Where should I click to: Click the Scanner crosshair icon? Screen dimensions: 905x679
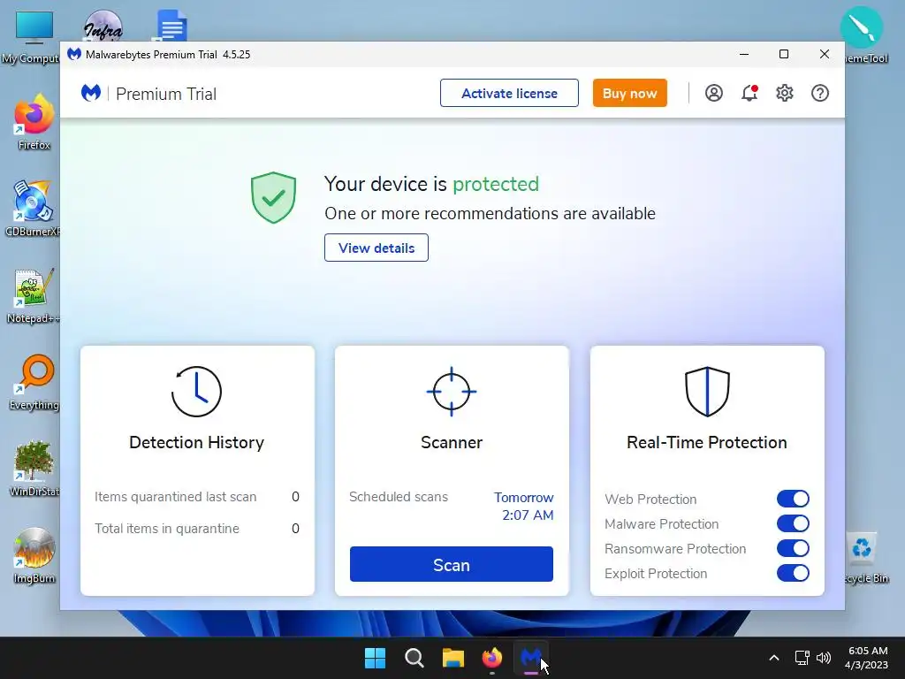click(452, 392)
